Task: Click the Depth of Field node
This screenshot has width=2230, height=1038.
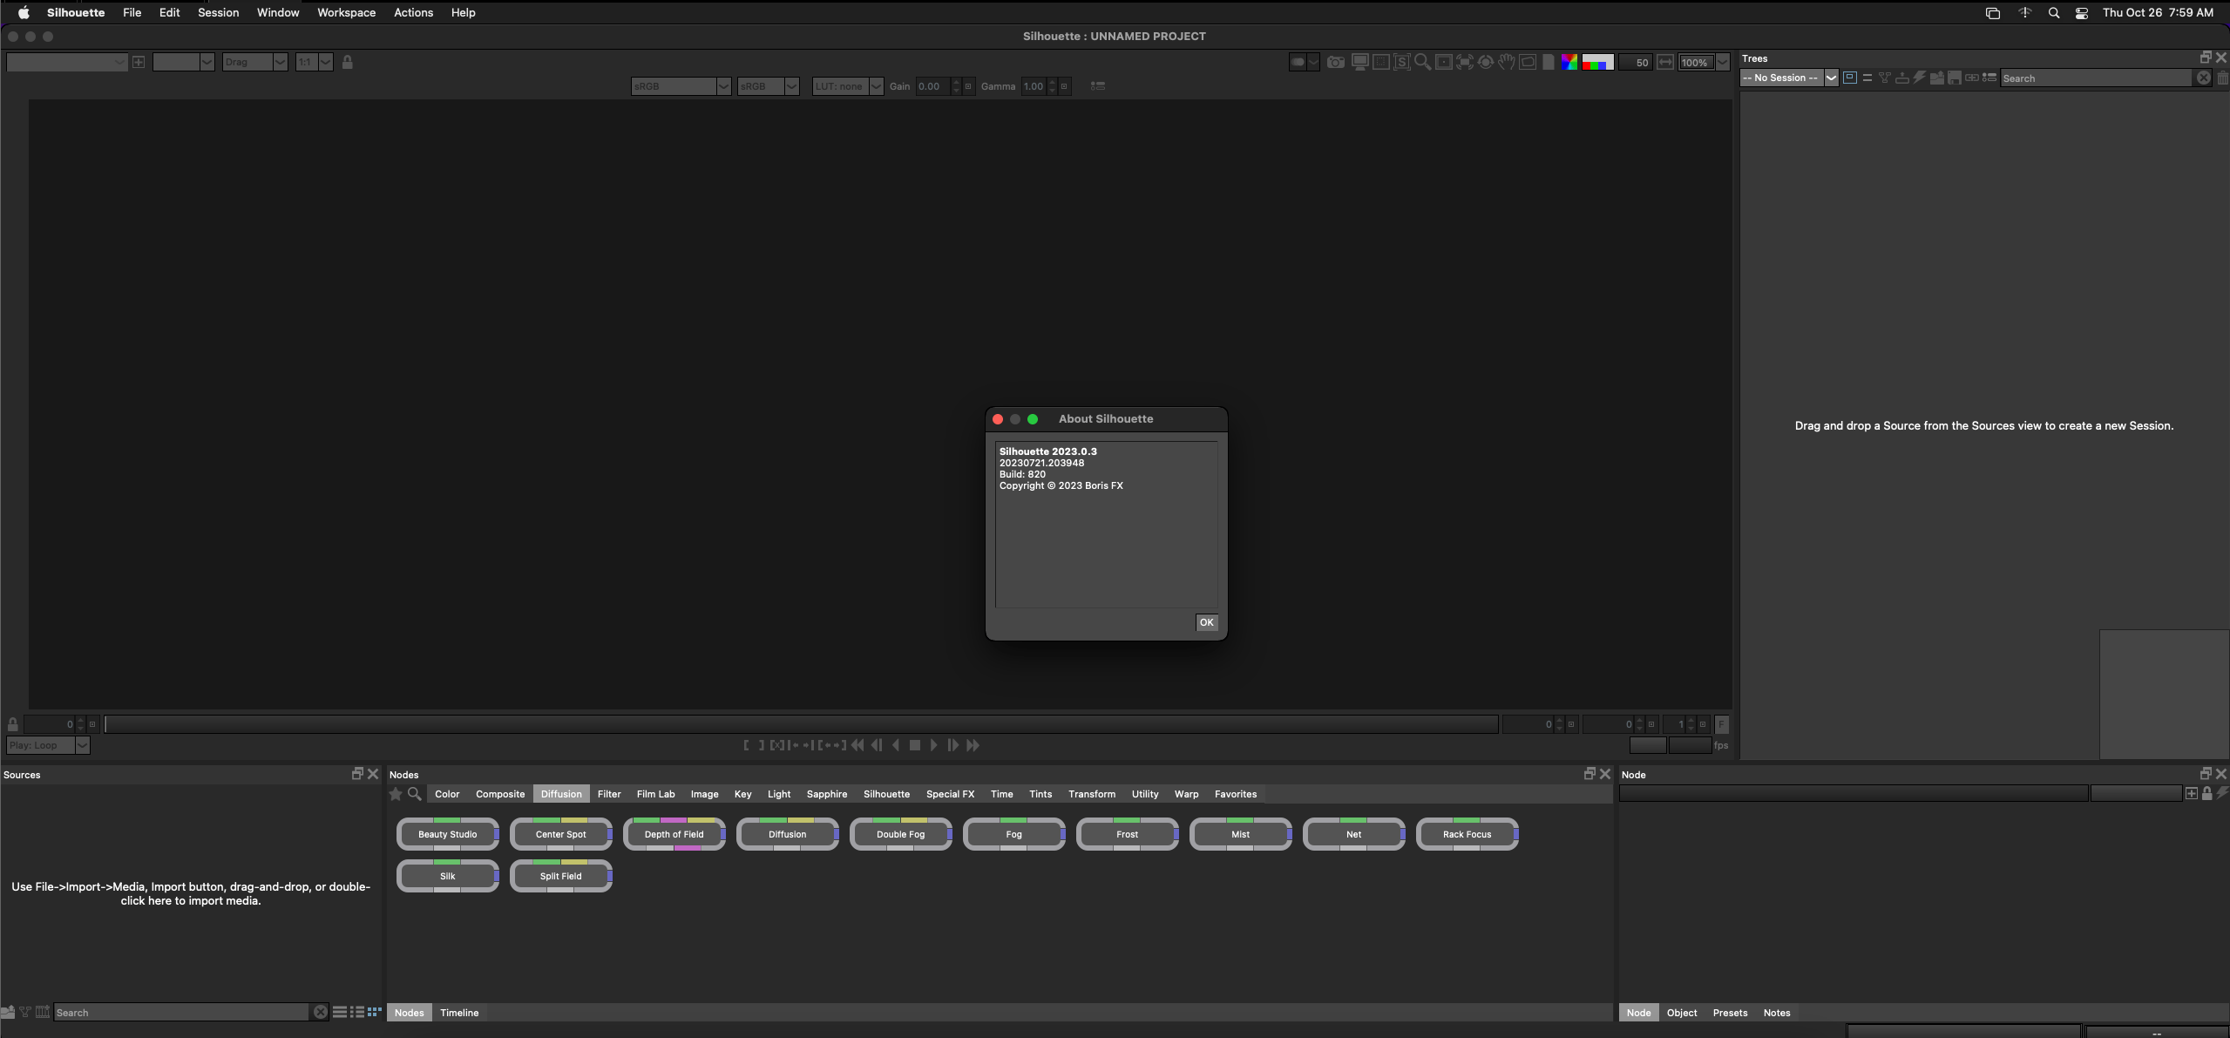Action: point(674,833)
